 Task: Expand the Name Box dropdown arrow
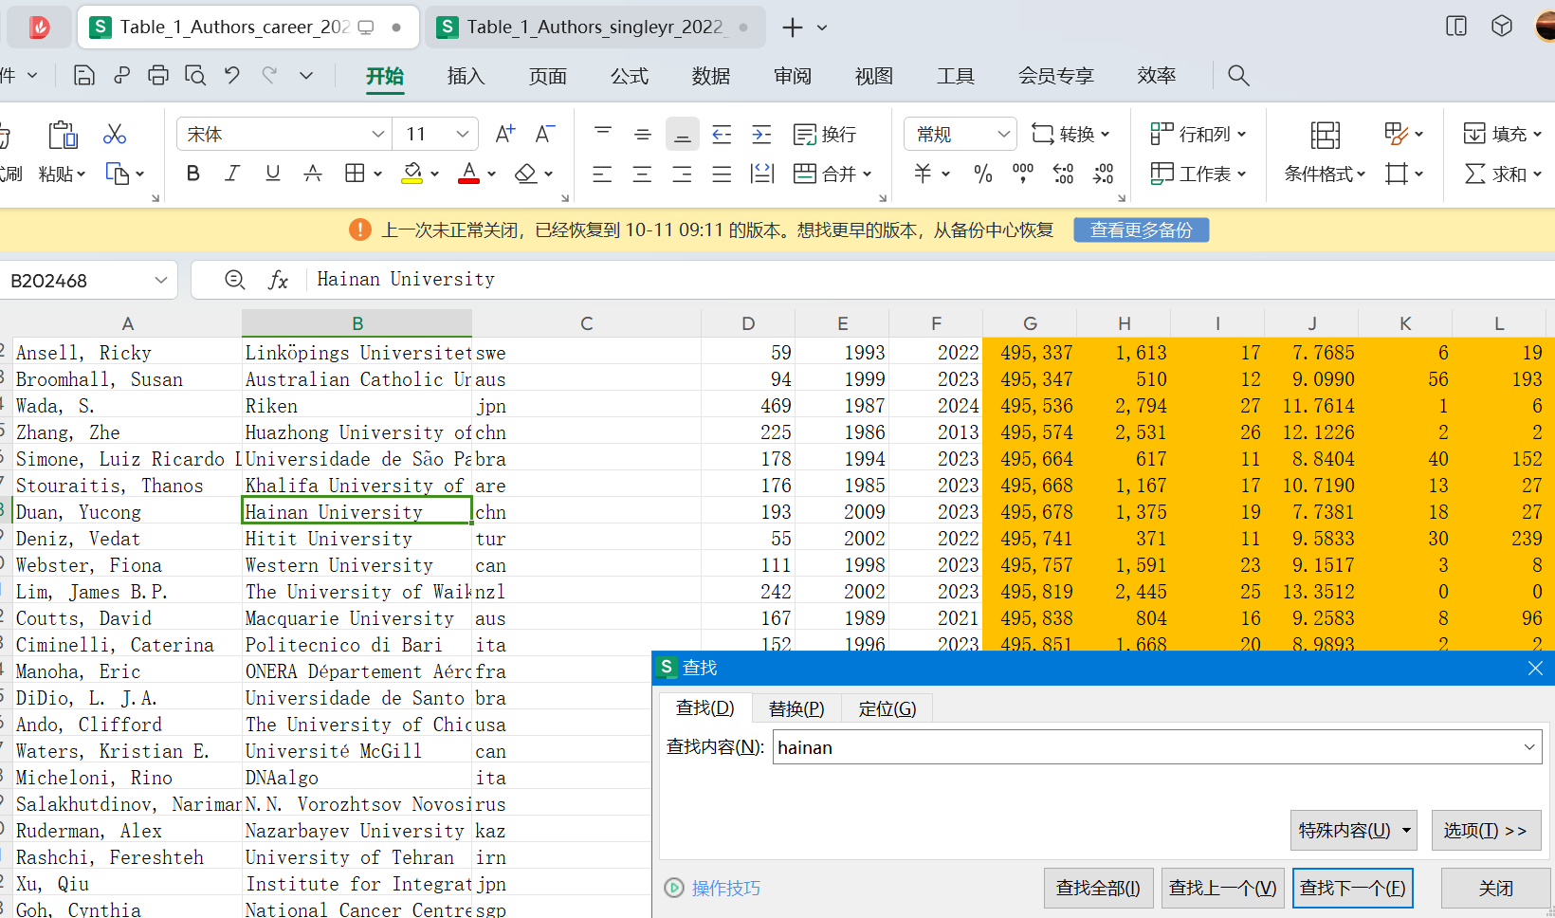pos(161,280)
